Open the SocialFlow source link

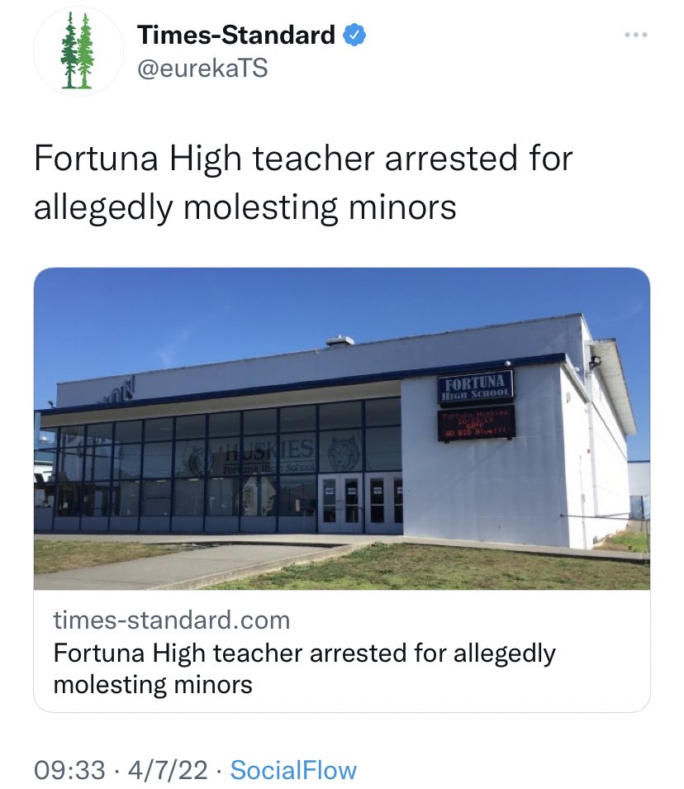(293, 770)
